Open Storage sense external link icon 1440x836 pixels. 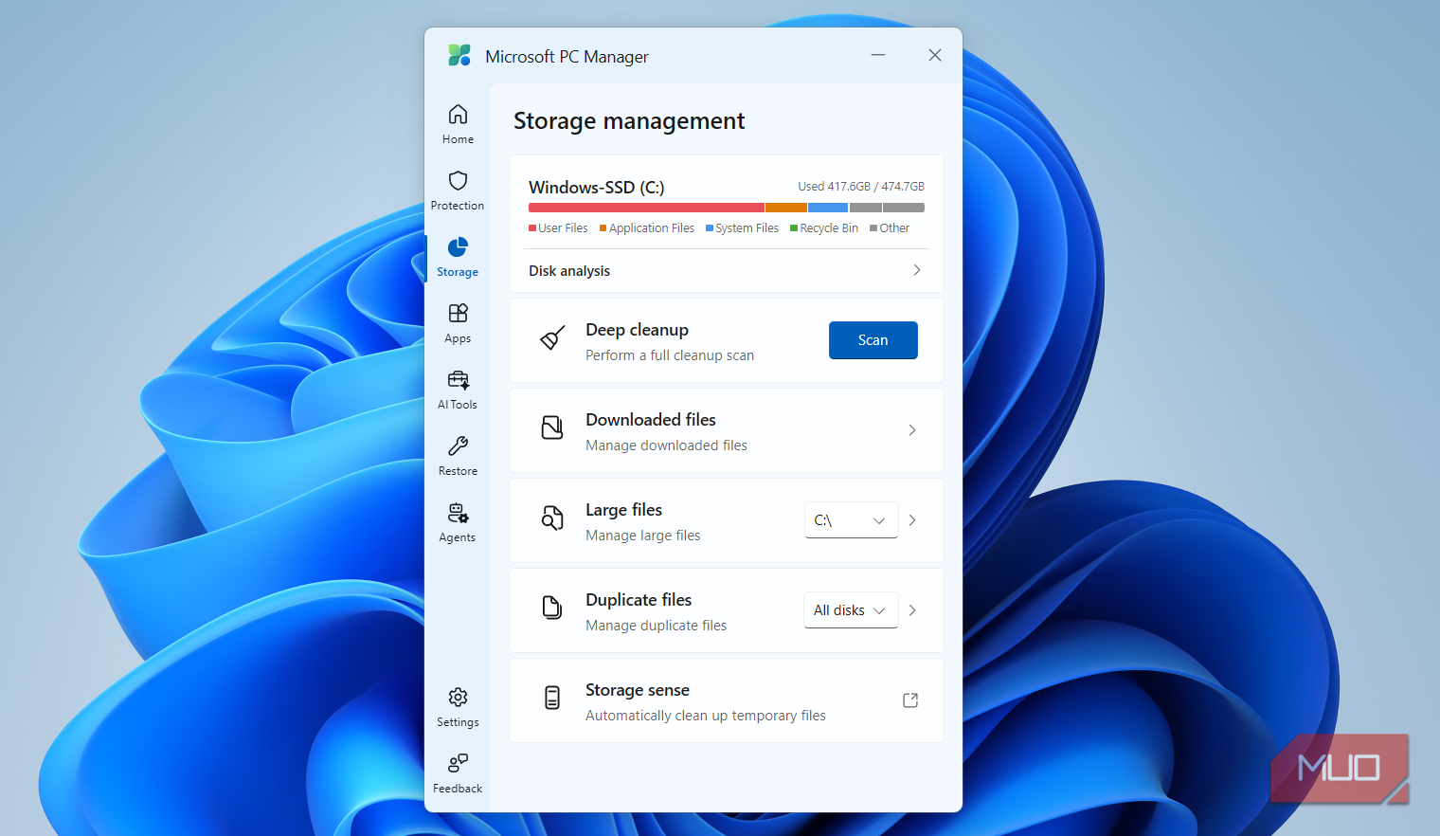coord(910,700)
